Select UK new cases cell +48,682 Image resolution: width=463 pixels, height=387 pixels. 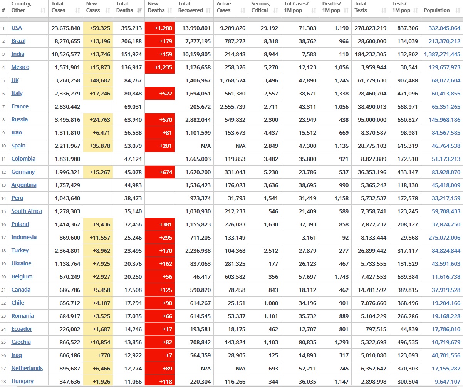[98, 80]
